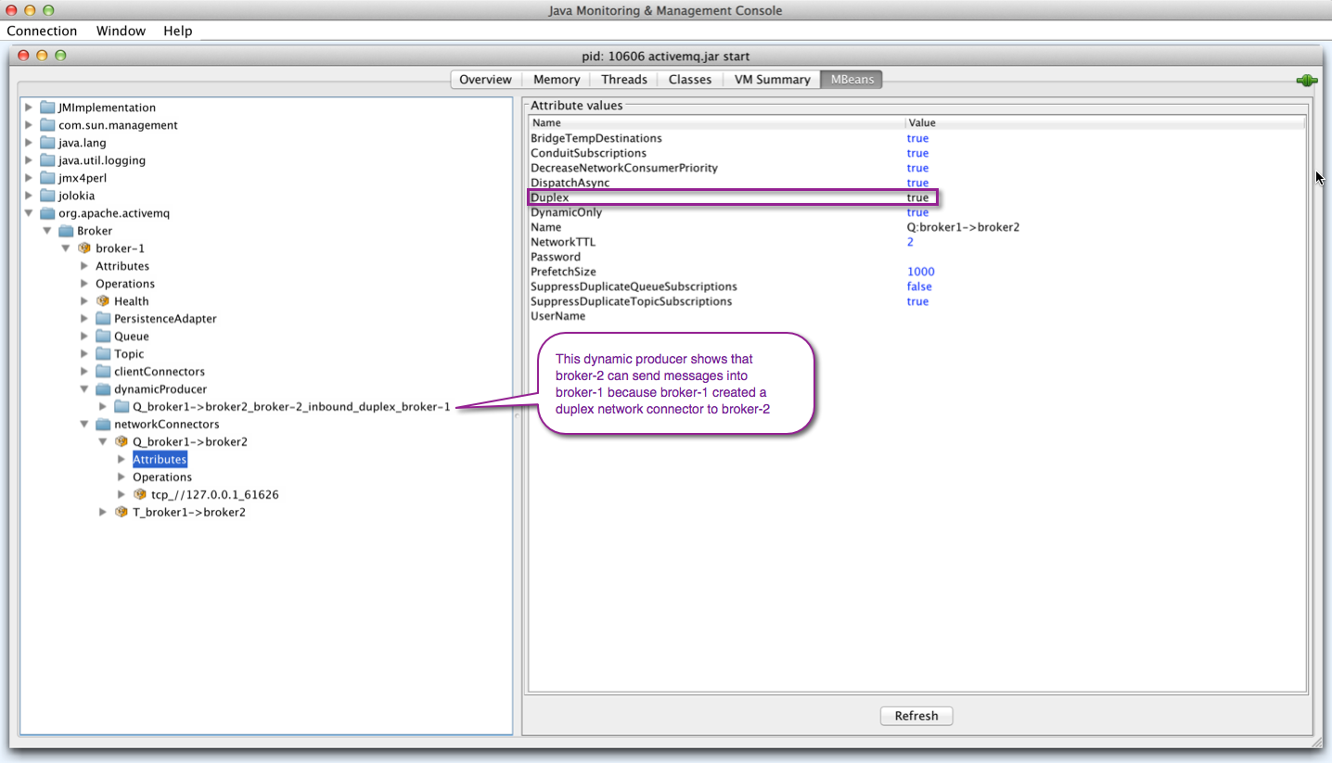
Task: Open the Connection menu
Action: 42,31
